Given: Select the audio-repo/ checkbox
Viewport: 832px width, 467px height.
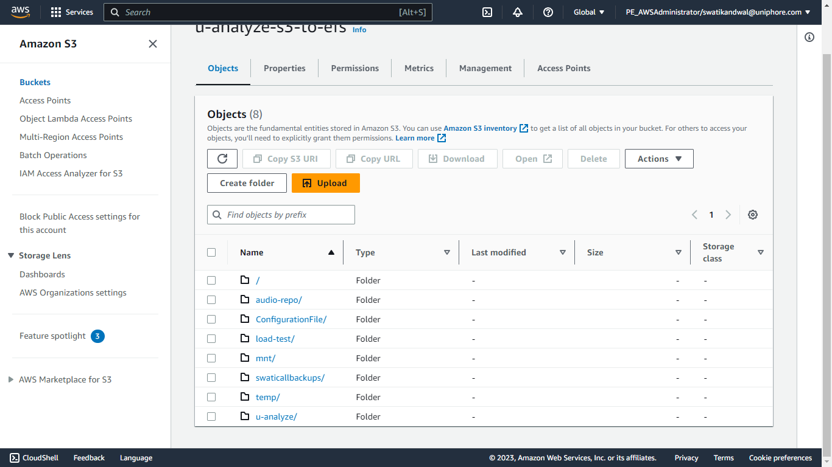Looking at the screenshot, I should tap(211, 300).
